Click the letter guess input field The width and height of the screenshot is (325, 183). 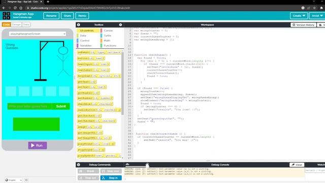click(x=30, y=106)
